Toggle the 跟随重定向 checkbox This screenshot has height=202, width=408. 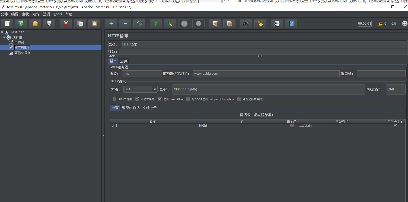coord(137,99)
